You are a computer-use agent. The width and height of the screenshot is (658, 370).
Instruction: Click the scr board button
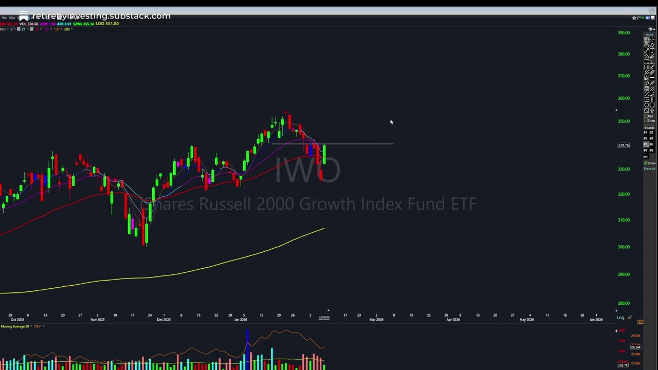point(646,156)
